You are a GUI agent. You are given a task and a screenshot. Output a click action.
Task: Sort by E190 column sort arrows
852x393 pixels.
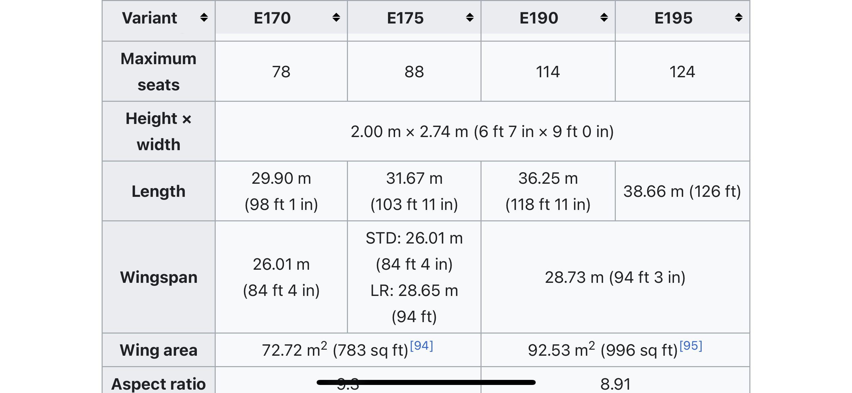point(604,17)
